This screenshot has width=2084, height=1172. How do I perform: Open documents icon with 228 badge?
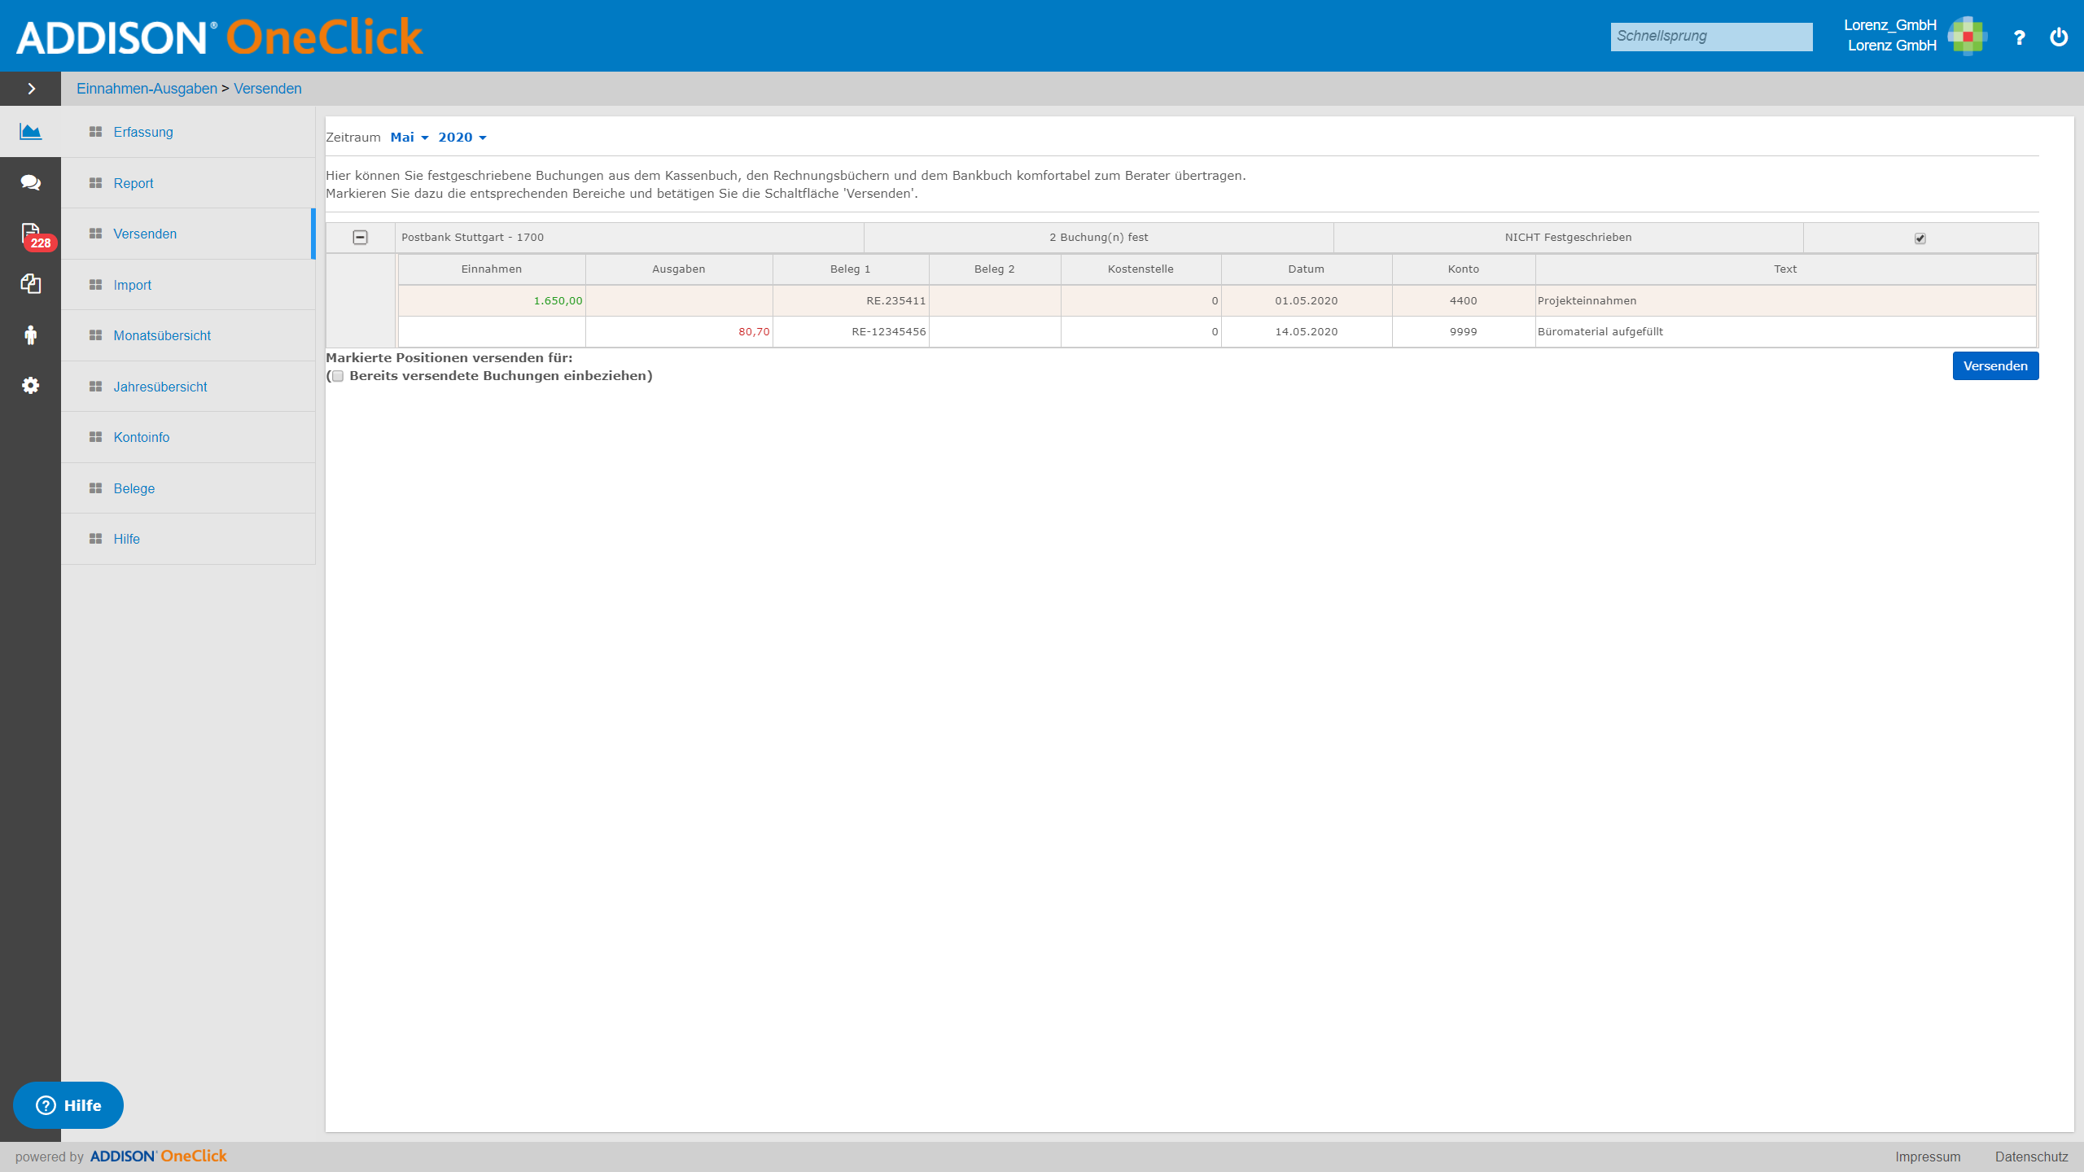(x=33, y=235)
